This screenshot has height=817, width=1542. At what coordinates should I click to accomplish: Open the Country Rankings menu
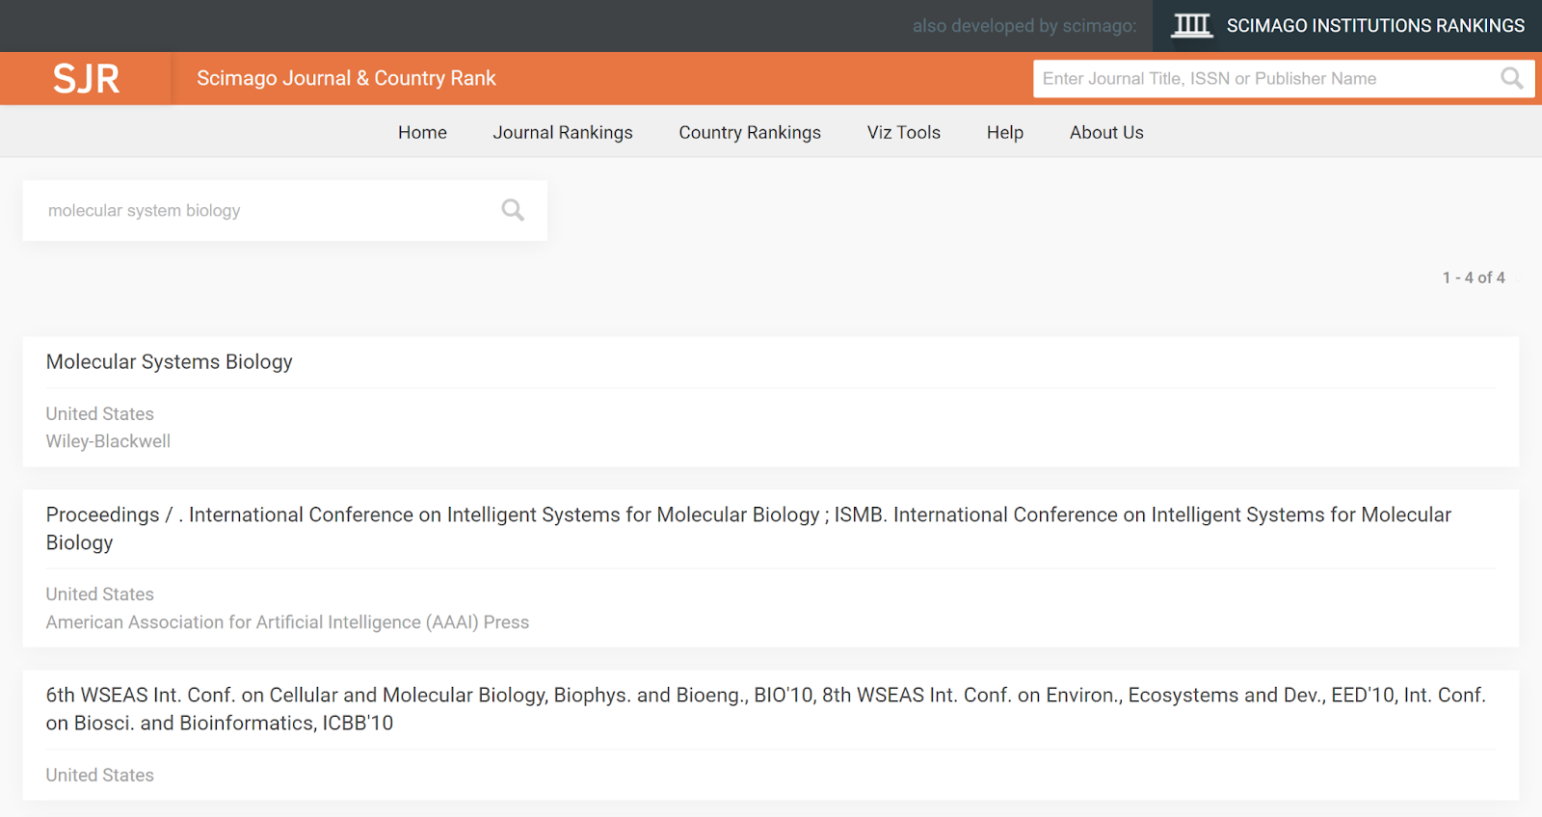tap(750, 132)
